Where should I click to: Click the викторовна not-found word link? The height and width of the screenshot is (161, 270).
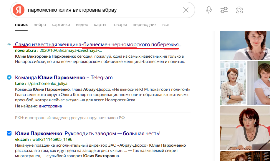[x=50, y=106]
